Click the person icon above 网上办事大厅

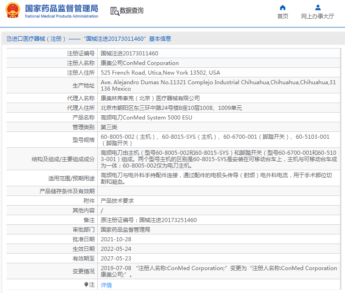(317, 7)
